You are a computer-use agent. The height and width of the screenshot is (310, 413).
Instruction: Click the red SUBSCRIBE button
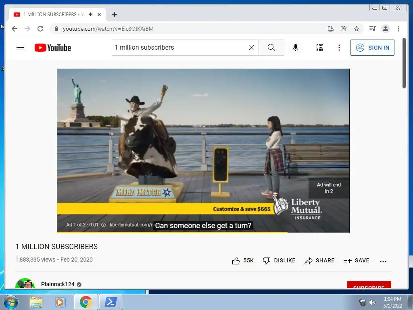point(369,285)
